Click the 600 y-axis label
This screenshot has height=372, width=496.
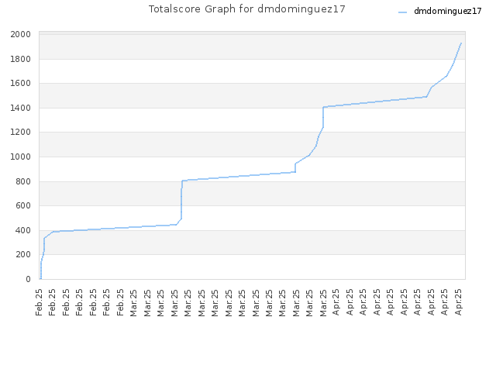(x=23, y=205)
